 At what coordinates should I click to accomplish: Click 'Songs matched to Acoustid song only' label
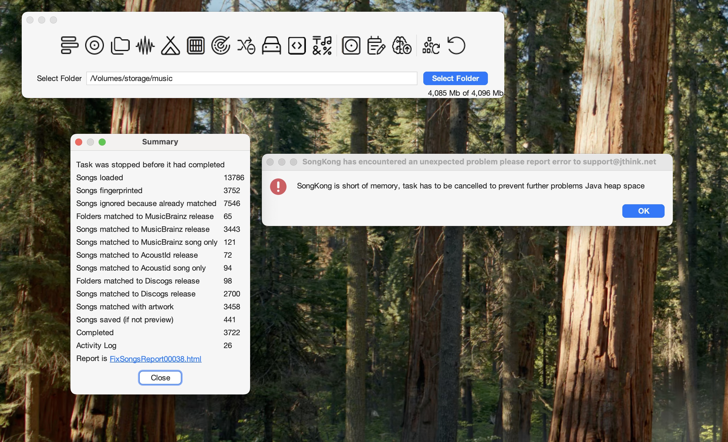click(x=141, y=268)
